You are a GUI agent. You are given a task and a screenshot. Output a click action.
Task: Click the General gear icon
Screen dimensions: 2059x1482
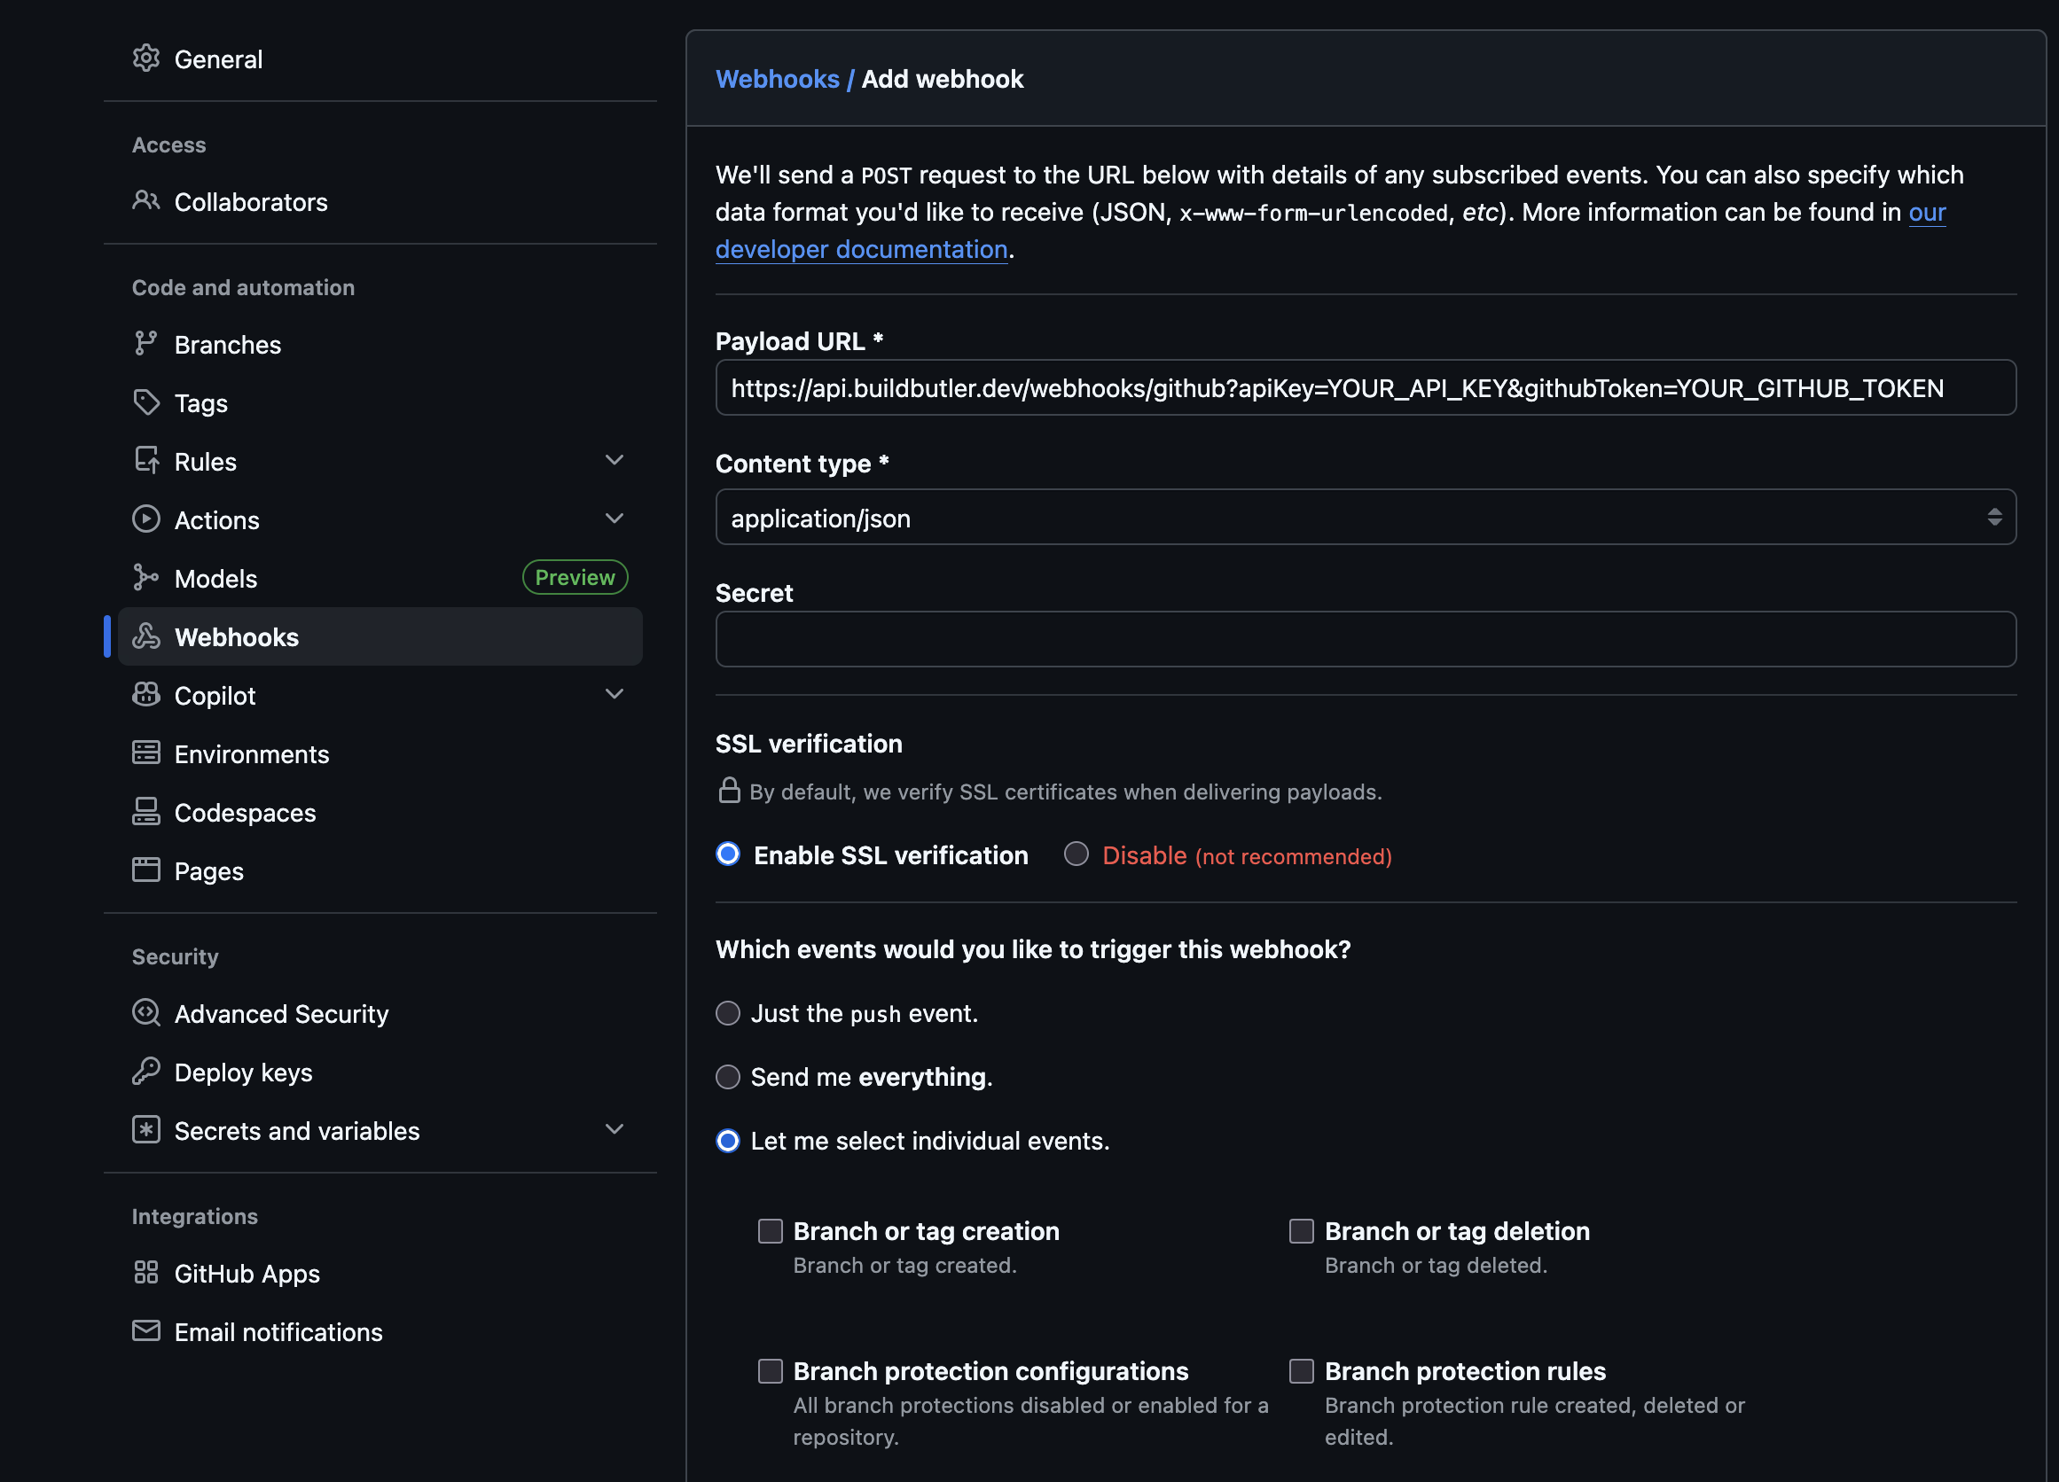tap(145, 59)
